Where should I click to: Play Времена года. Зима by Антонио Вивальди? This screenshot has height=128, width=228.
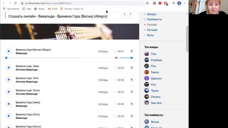point(9,68)
